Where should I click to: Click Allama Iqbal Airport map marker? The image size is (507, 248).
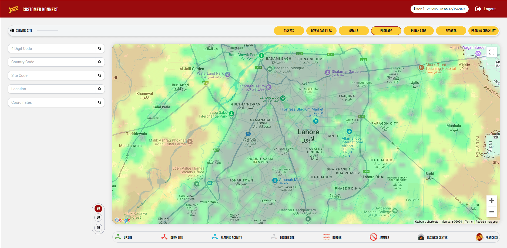click(x=349, y=131)
